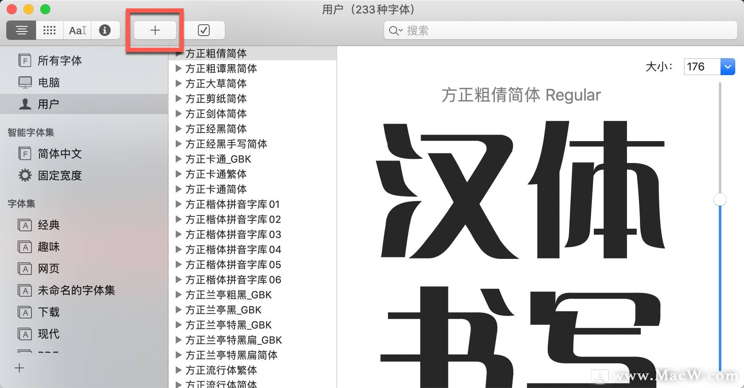Screen dimensions: 744x388
Task: Select the 未命名的字体集 collection
Action: tap(76, 290)
